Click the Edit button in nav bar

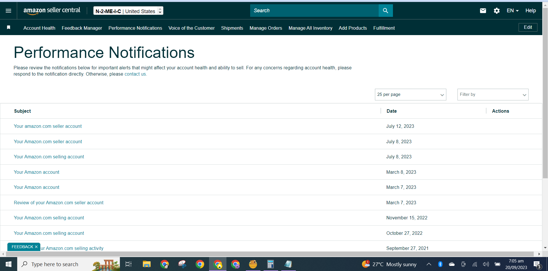pos(528,27)
